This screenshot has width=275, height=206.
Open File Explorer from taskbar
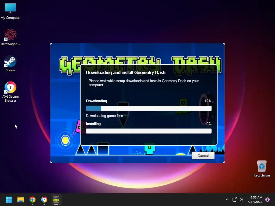pyautogui.click(x=20, y=200)
